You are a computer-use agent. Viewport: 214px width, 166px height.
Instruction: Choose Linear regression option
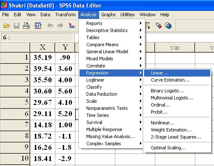point(177,73)
